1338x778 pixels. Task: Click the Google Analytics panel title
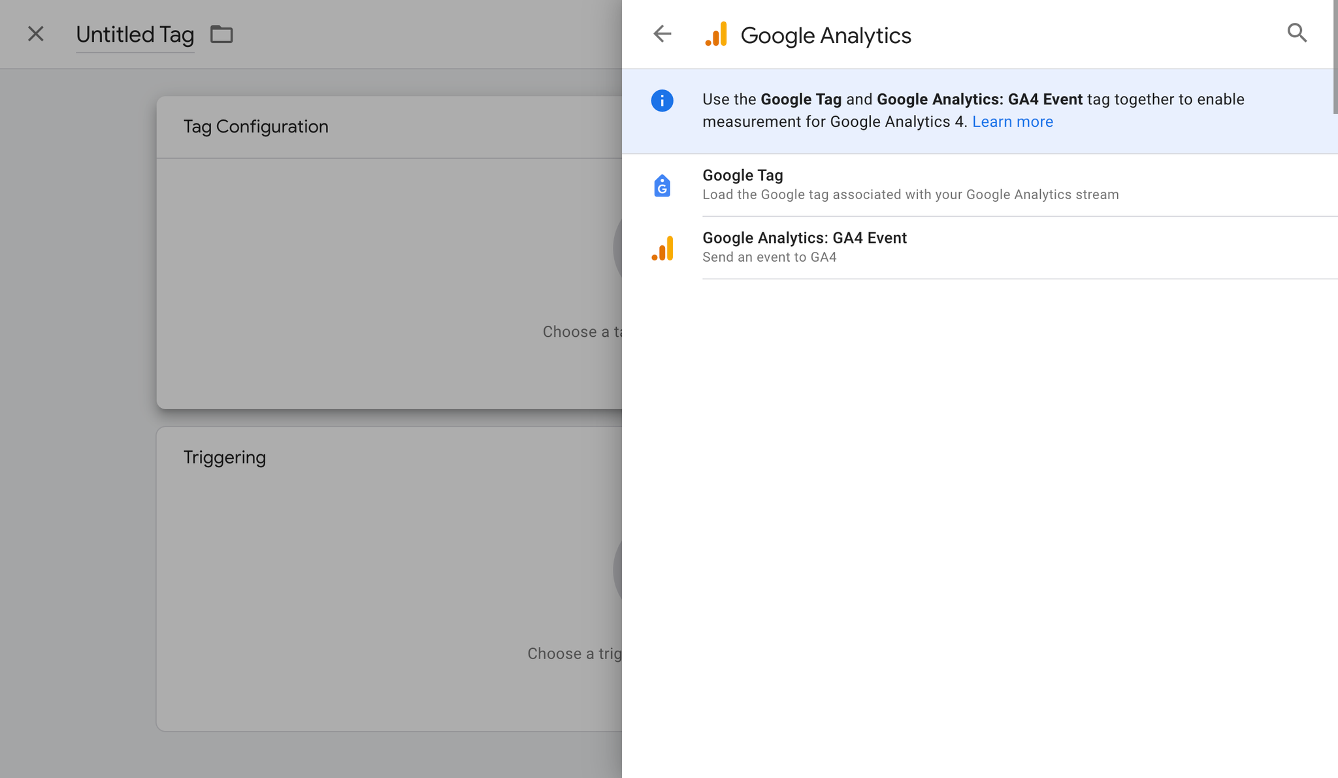[826, 35]
